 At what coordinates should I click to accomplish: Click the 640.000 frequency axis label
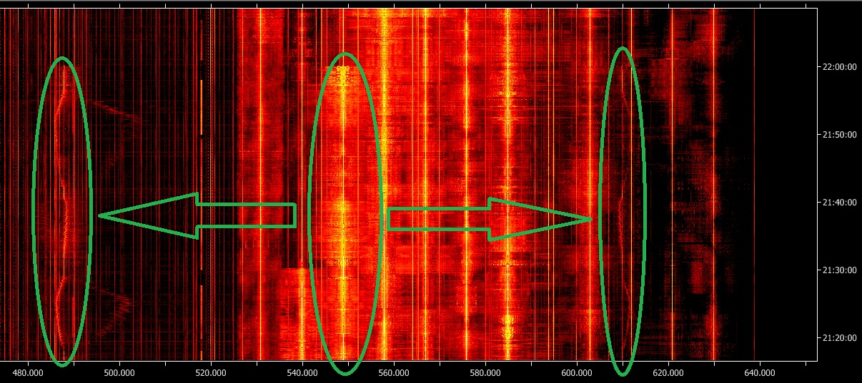click(x=759, y=372)
